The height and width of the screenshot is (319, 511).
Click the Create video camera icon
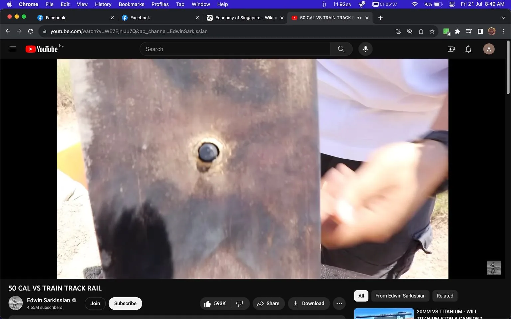(x=451, y=49)
